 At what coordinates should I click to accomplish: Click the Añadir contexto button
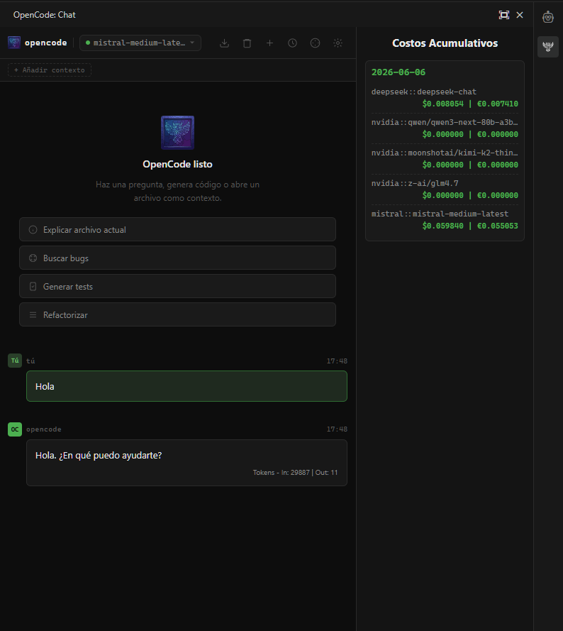[50, 70]
